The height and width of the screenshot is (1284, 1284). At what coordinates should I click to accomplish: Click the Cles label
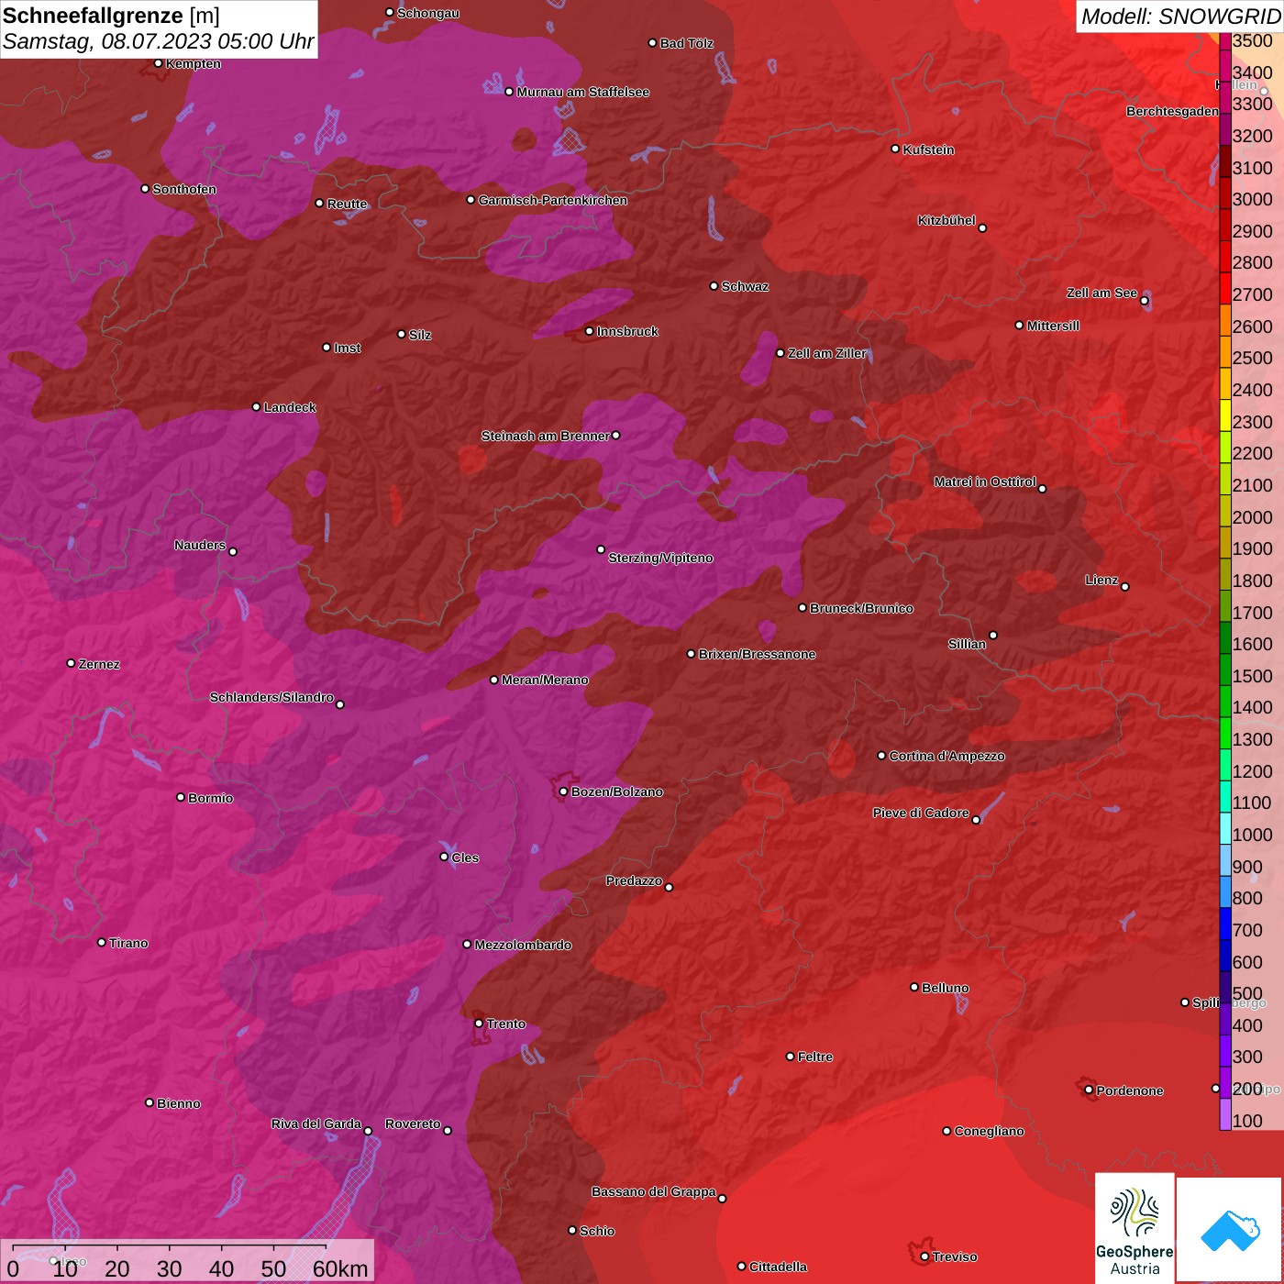pos(465,858)
